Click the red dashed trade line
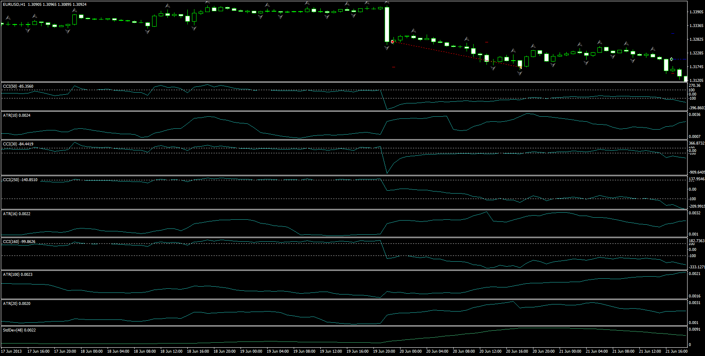The height and width of the screenshot is (356, 705). [x=456, y=54]
